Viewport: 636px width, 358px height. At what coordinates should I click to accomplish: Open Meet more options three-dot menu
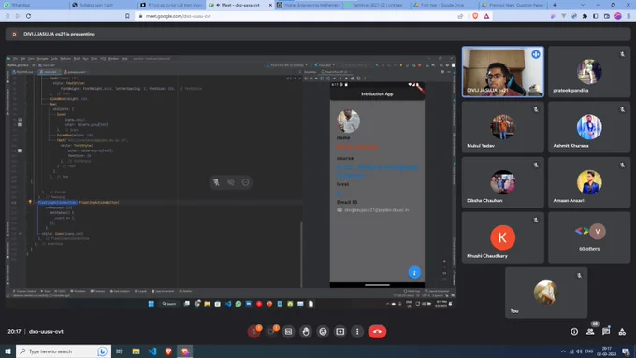pos(357,332)
